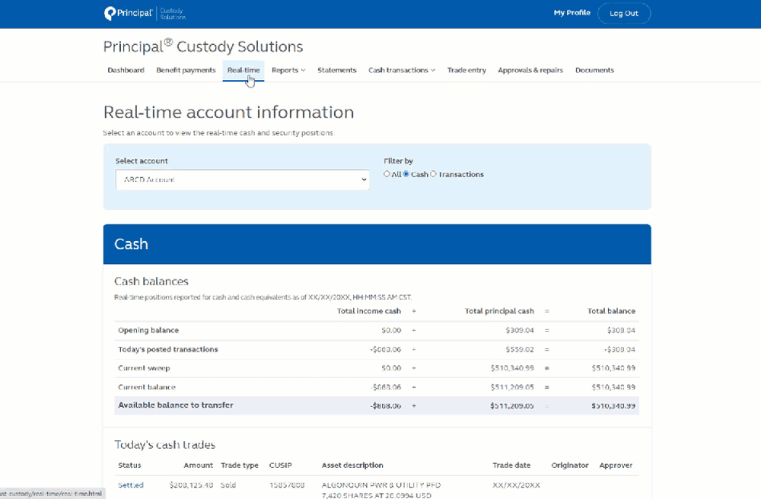Expand the Cash transactions menu
This screenshot has height=499, width=761.
[401, 70]
